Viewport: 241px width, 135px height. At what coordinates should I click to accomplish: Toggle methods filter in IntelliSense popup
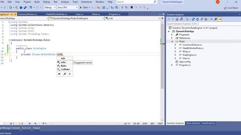tap(70, 74)
